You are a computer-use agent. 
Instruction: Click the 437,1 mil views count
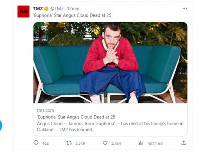click(x=155, y=143)
